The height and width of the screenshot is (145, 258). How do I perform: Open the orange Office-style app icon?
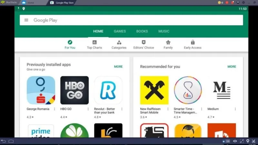[x=222, y=130]
